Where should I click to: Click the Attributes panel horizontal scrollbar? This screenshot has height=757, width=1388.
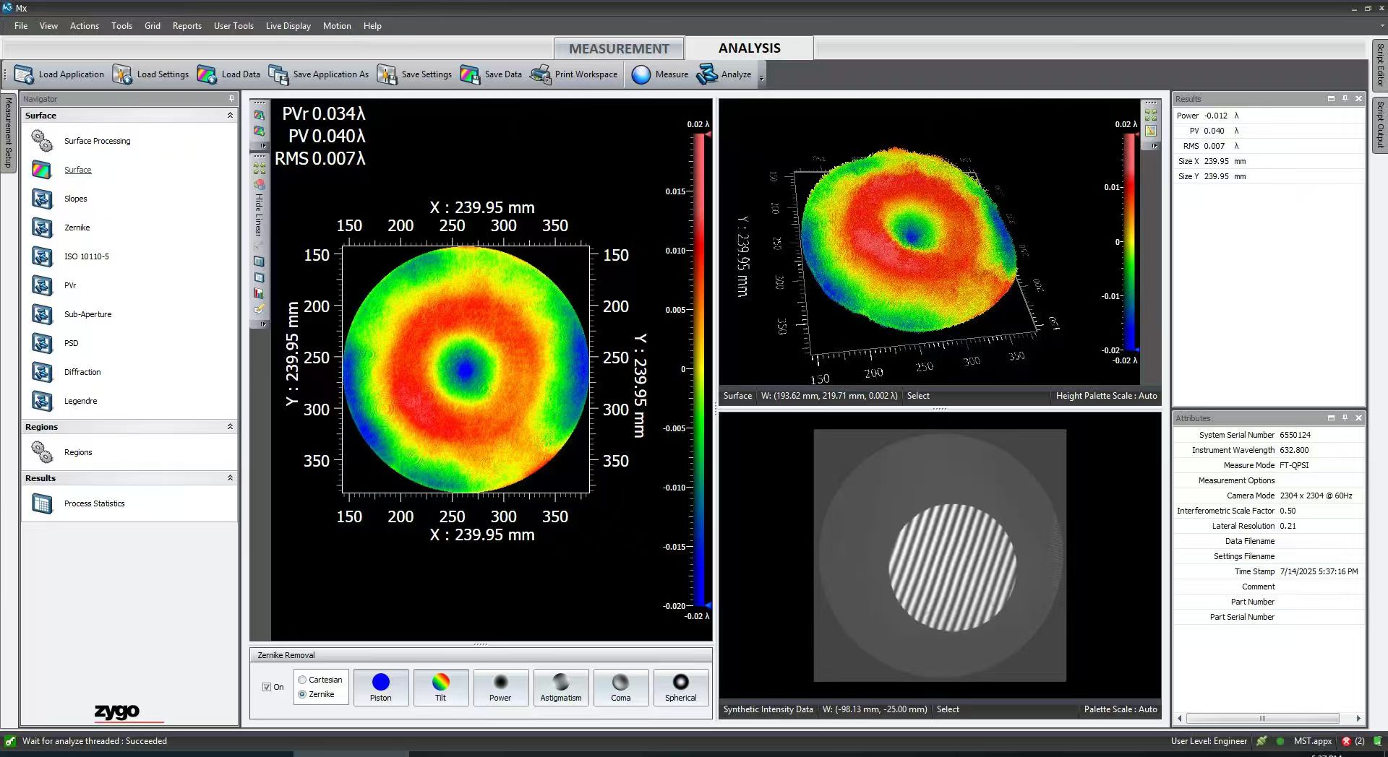pos(1262,718)
